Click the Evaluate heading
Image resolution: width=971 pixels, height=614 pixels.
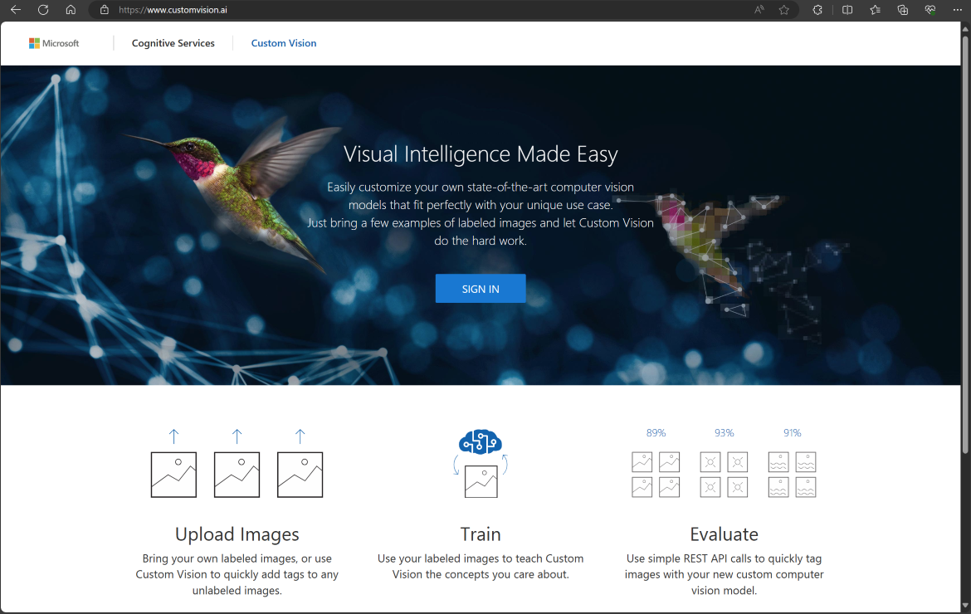pos(724,534)
